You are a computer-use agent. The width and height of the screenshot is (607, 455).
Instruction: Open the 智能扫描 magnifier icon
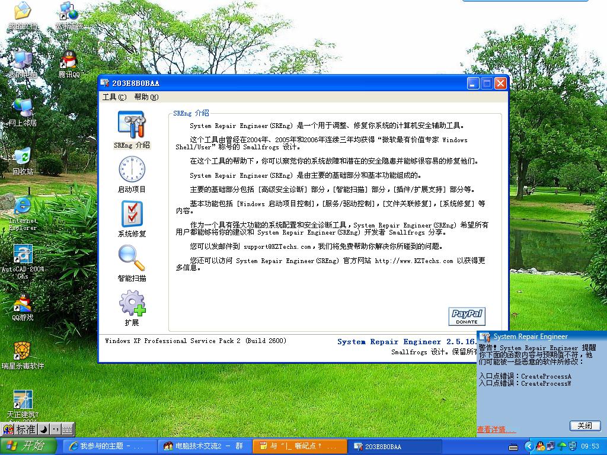click(x=132, y=264)
